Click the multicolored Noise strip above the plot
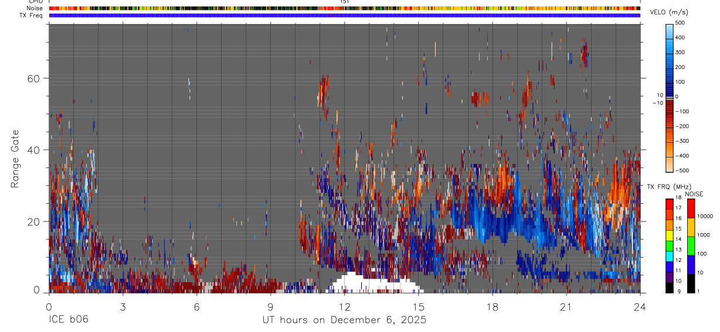 tap(345, 8)
